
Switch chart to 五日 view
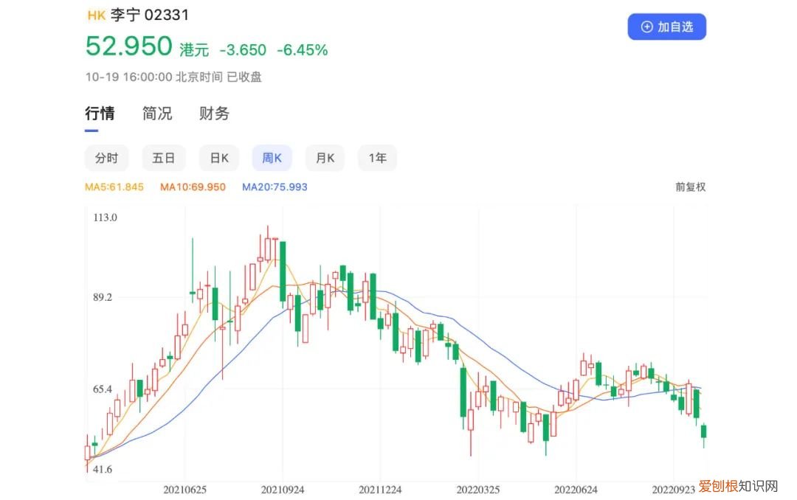pyautogui.click(x=163, y=158)
